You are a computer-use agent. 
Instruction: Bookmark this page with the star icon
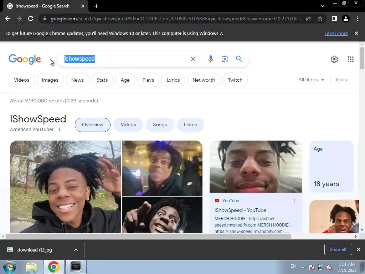click(x=320, y=19)
